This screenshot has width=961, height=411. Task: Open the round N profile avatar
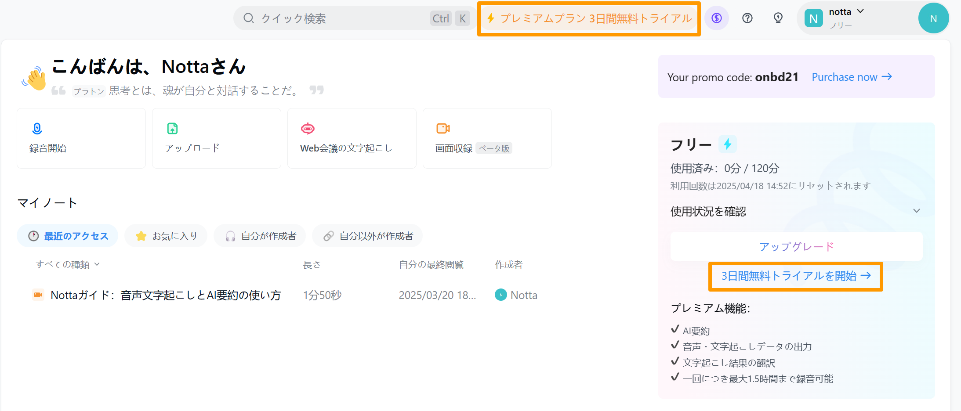933,18
